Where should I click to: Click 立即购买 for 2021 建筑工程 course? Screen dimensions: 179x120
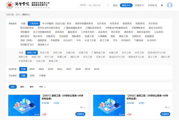(x=80, y=114)
